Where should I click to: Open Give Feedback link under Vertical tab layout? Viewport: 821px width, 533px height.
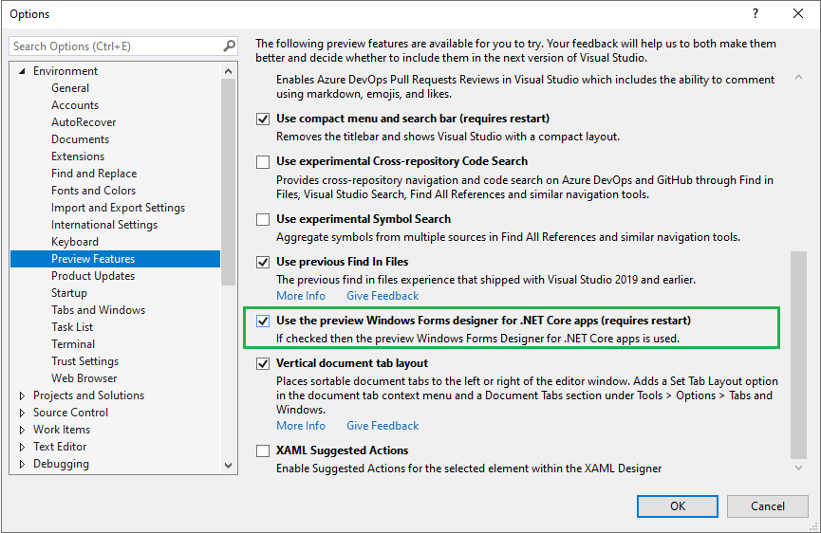point(383,426)
